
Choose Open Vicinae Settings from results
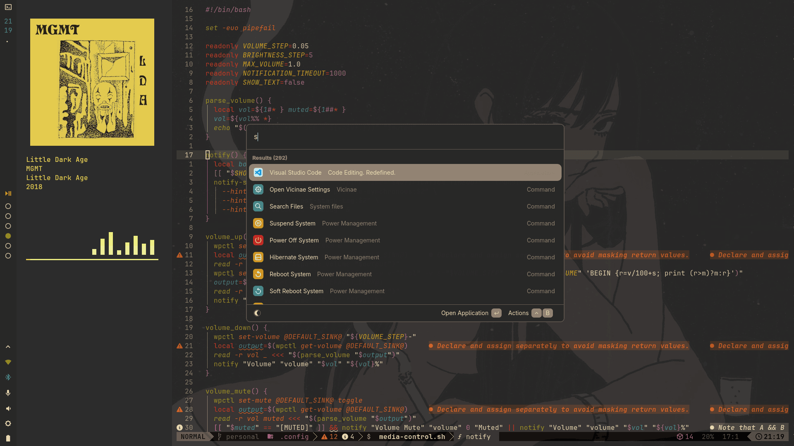(300, 189)
